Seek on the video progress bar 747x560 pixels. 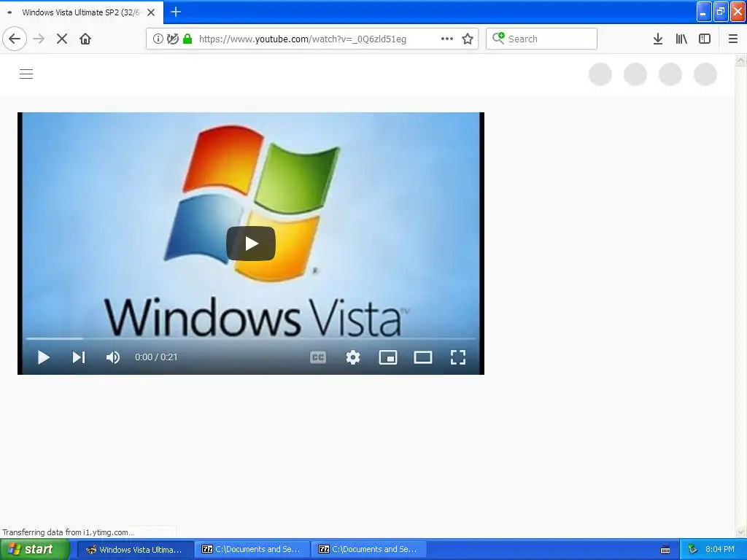(251, 338)
